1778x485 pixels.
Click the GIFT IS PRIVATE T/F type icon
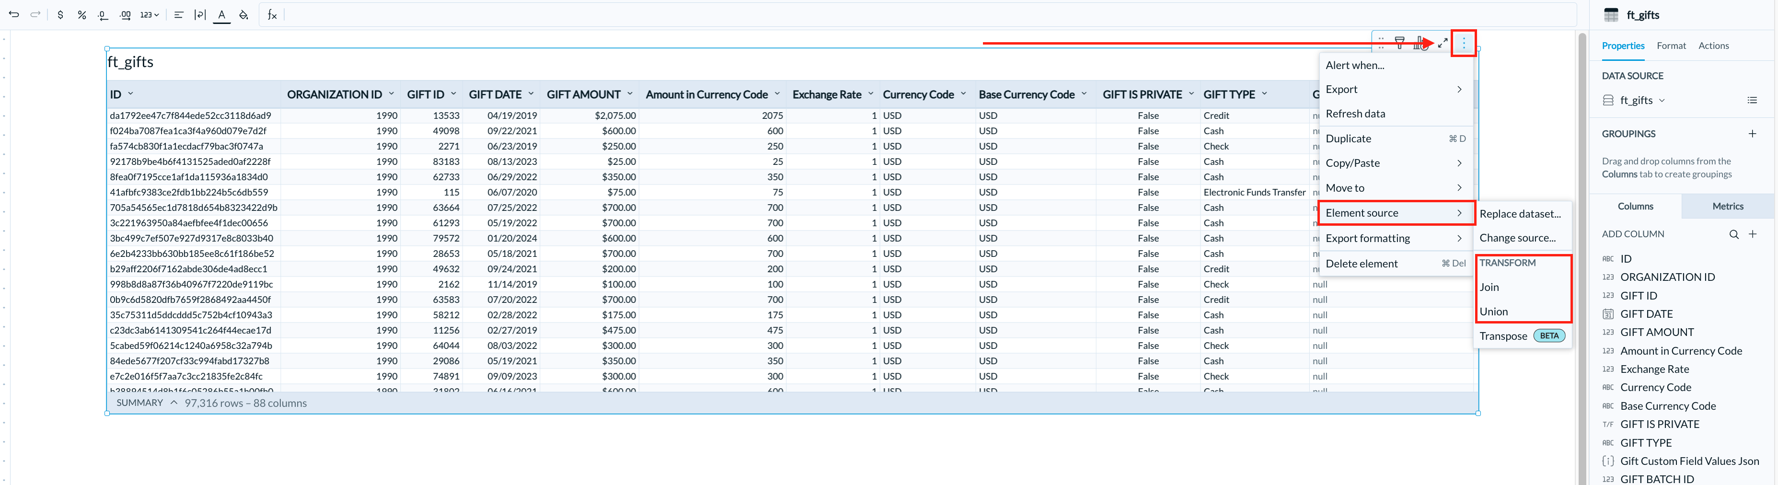point(1608,424)
